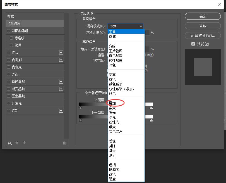Viewport: 226px width, 183px height.
Task: Choose 正片叠底 in the dropdown list
Action: coord(116,51)
